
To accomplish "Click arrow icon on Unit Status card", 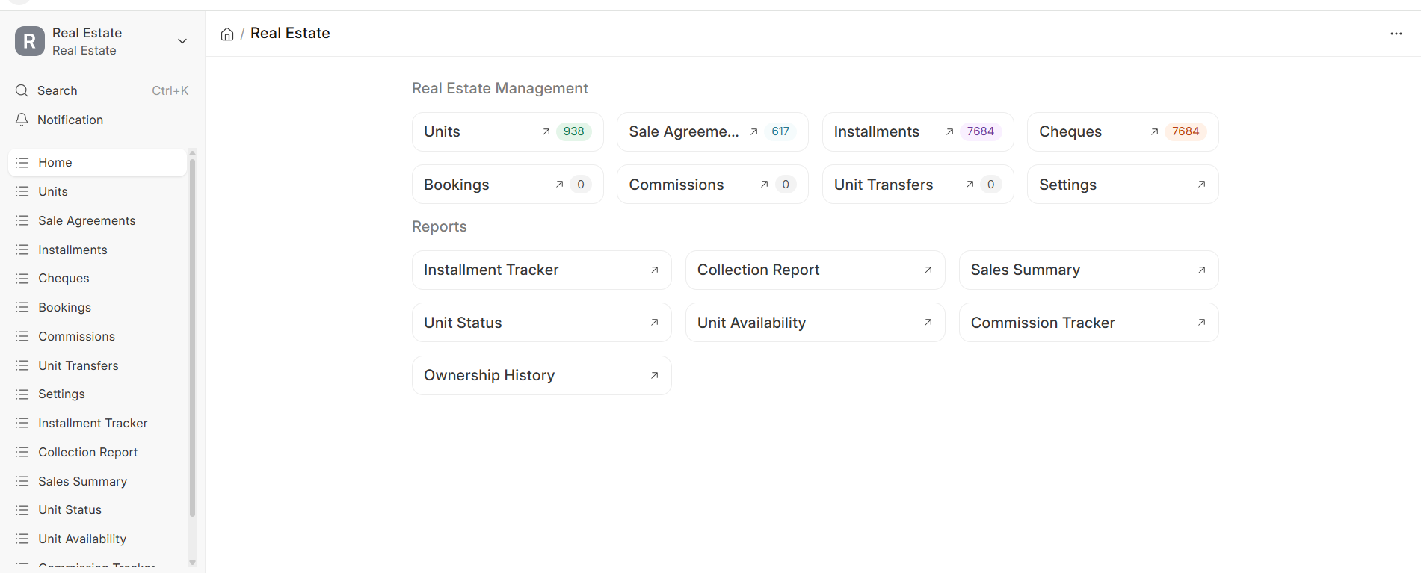I will 654,322.
